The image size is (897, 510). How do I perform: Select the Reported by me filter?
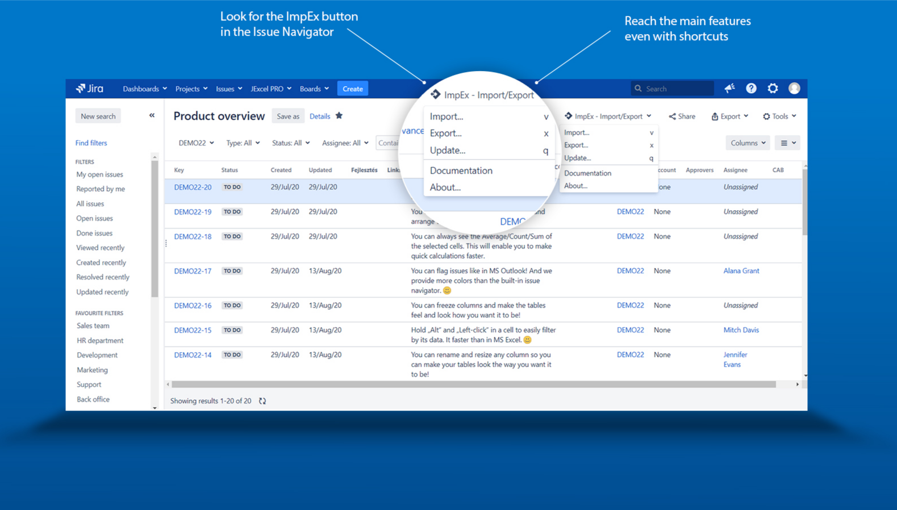[x=101, y=189]
